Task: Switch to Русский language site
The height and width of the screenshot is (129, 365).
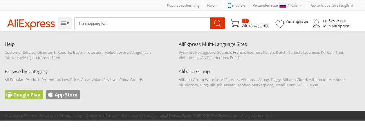Action: 186,52
